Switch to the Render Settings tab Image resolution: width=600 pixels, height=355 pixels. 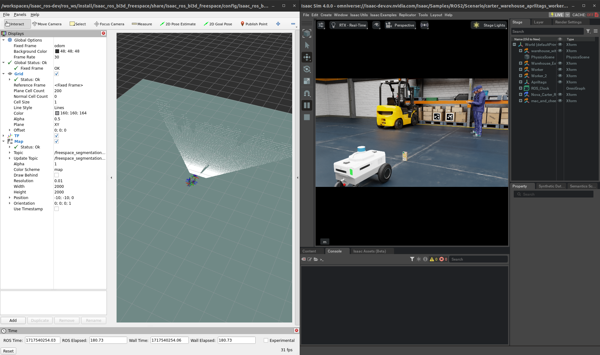[568, 22]
